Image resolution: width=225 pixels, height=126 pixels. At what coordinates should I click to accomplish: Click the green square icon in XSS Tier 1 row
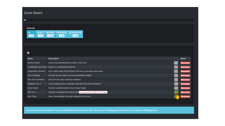[176, 92]
